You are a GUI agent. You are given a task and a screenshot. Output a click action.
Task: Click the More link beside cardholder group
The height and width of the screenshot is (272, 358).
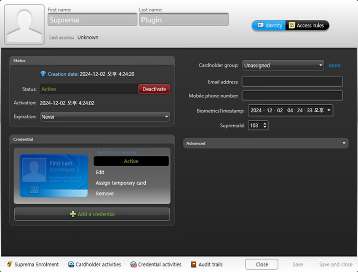334,65
